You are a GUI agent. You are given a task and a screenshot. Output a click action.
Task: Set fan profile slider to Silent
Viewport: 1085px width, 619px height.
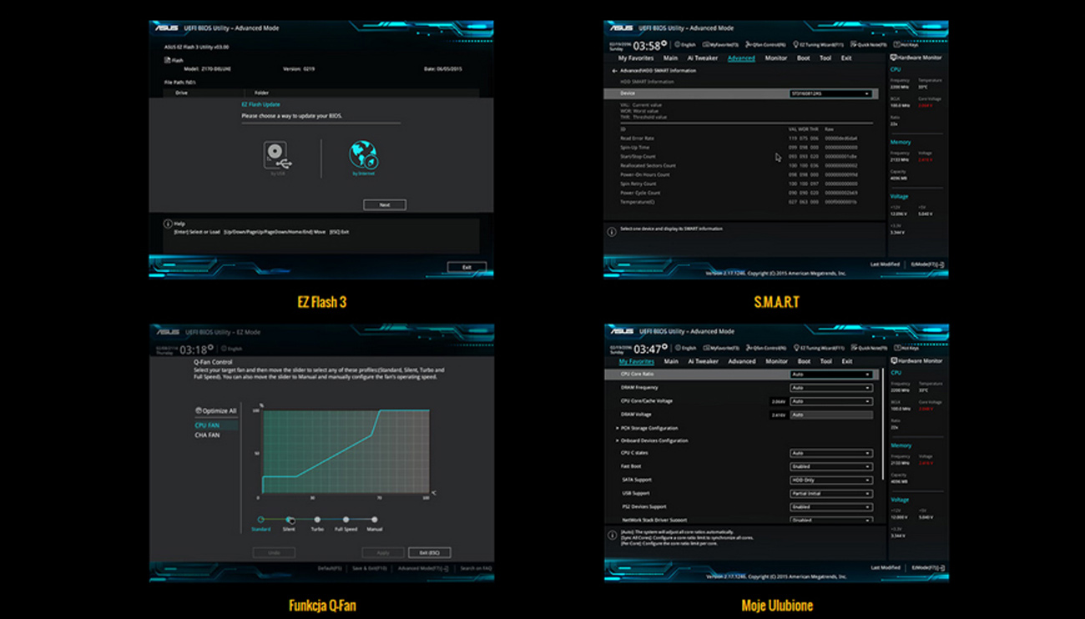click(x=289, y=520)
